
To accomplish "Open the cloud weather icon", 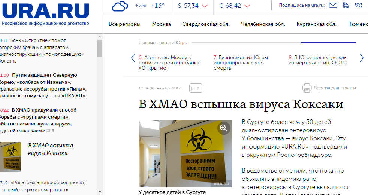I will (120, 6).
